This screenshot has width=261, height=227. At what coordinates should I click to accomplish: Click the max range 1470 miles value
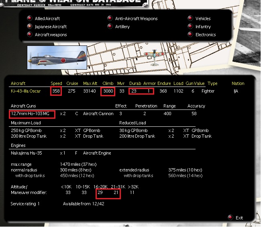pyautogui.click(x=78, y=164)
